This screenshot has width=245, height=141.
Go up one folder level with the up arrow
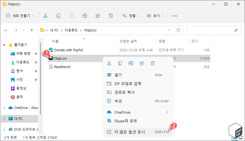32,30
